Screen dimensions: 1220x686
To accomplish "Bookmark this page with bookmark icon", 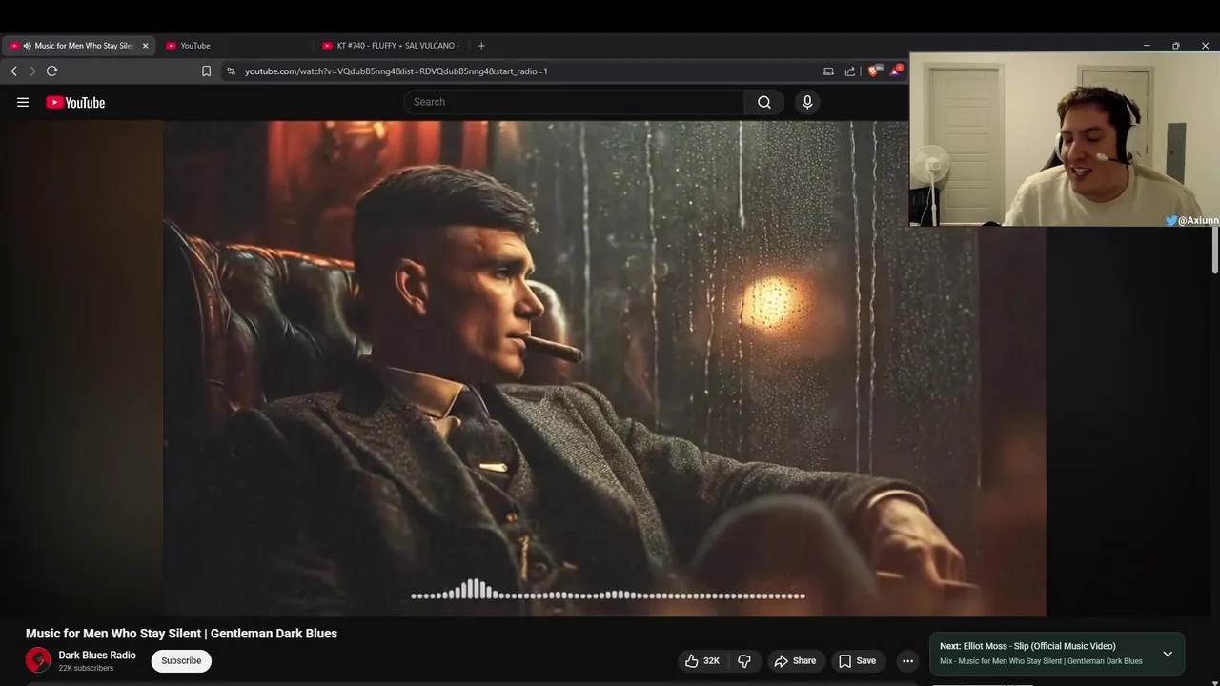I will click(206, 71).
